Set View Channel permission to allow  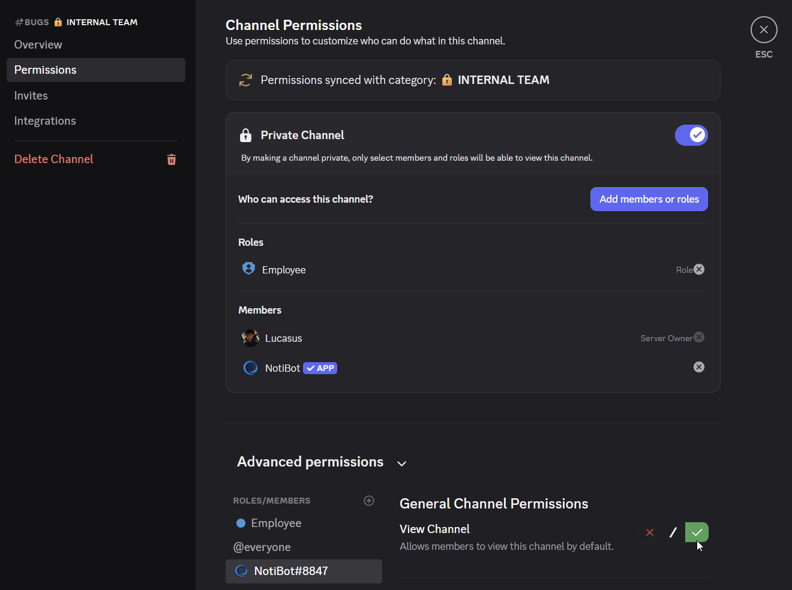697,532
